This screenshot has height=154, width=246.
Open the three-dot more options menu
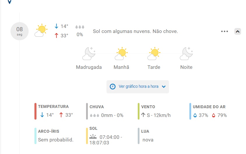pos(224,32)
